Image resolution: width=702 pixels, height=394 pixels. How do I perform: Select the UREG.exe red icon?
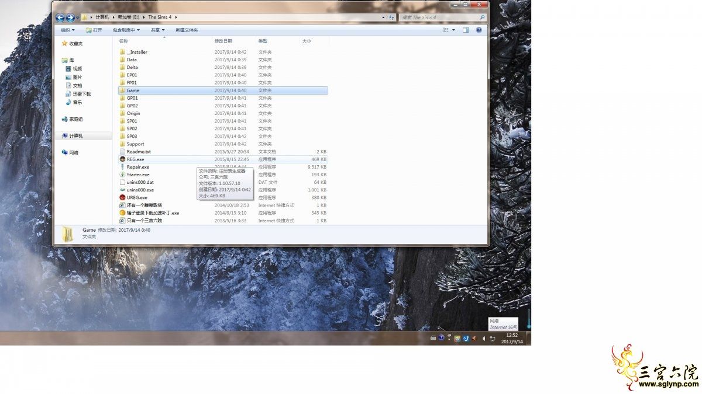(122, 197)
